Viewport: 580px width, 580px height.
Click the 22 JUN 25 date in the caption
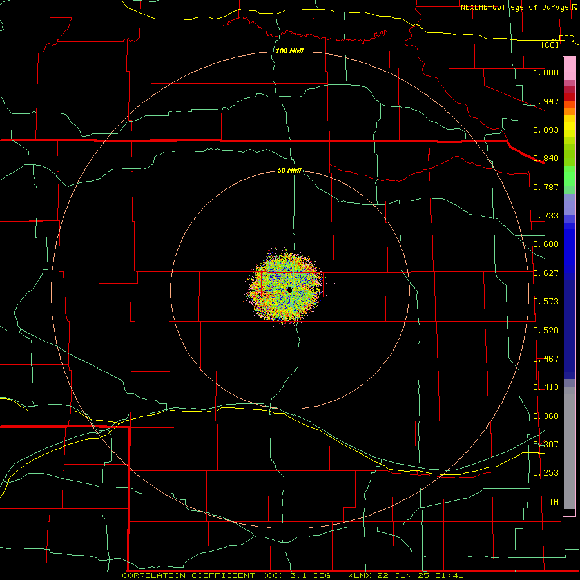(x=404, y=575)
